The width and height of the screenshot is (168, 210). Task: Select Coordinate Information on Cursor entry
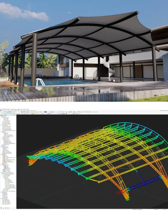(9, 158)
